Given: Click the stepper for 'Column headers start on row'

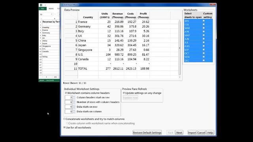Looking at the screenshot, I should click(x=74, y=97).
